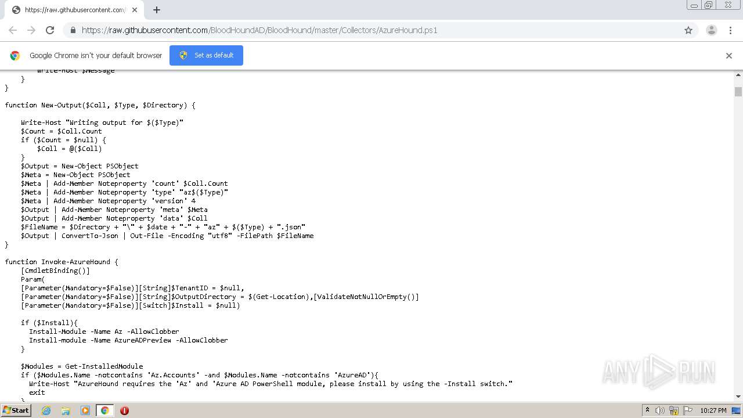Launch Internet Explorer from the taskbar
Screen dimensions: 743x418
click(46, 410)
